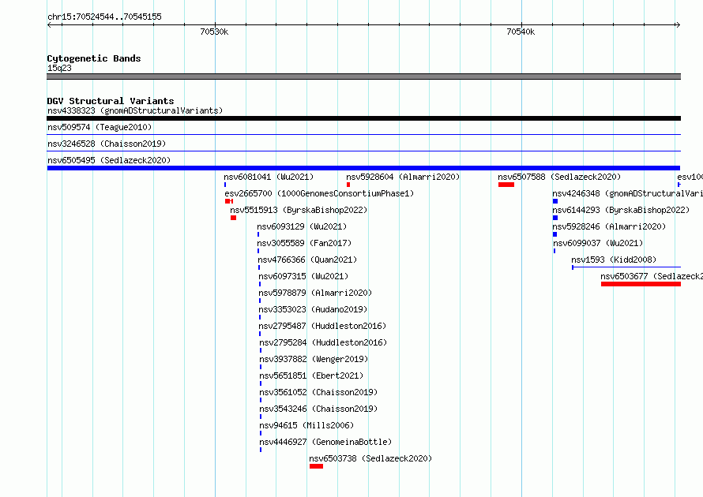Select the red glyph under esv2665700
This screenshot has width=703, height=497.
click(229, 201)
